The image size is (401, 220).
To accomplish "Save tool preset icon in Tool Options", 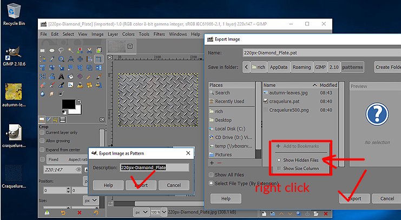I will click(47, 212).
